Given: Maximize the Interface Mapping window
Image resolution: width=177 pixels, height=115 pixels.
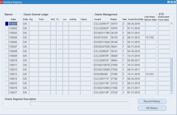Looking at the screenshot, I should 171,2.
